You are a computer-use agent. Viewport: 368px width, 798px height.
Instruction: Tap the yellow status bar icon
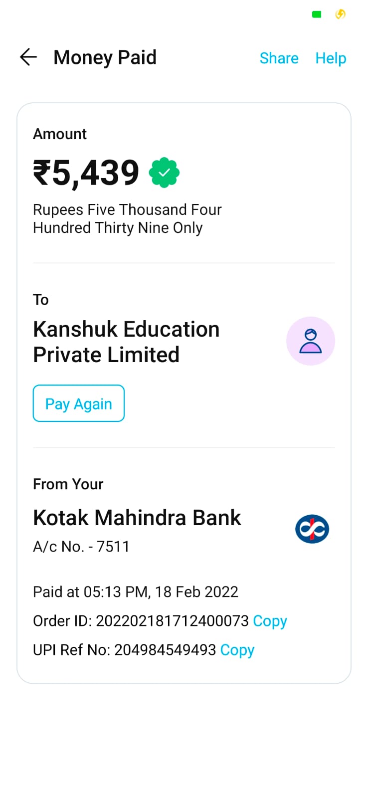click(341, 14)
